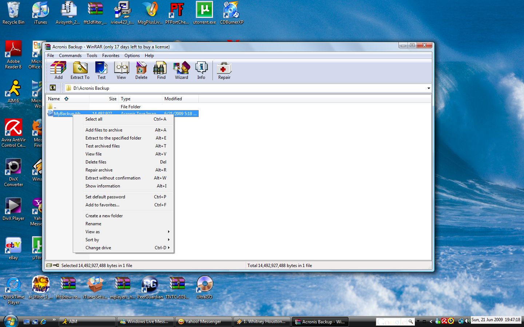Image resolution: width=524 pixels, height=327 pixels.
Task: Select the PeerGuardian desktop icon
Action: [x=150, y=288]
